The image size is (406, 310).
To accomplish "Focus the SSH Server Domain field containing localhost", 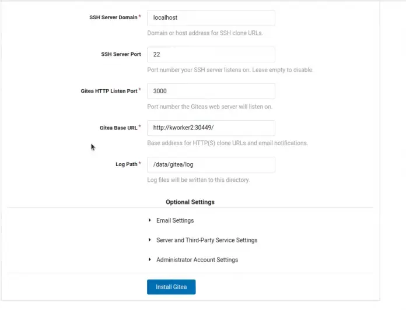I will point(211,18).
